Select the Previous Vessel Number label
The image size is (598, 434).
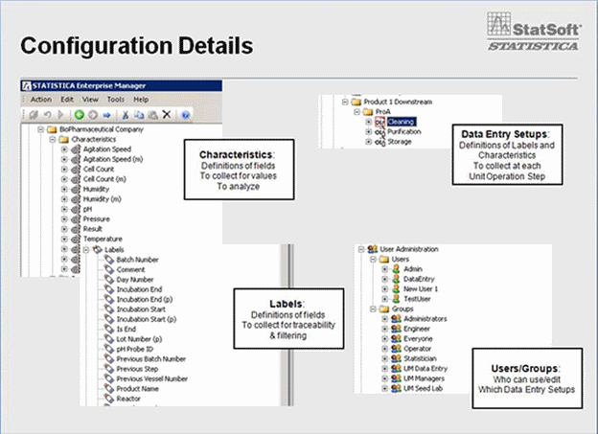coord(151,379)
